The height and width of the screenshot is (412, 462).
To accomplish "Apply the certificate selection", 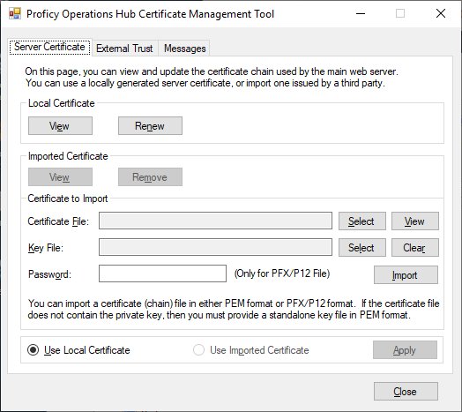I will pyautogui.click(x=405, y=349).
